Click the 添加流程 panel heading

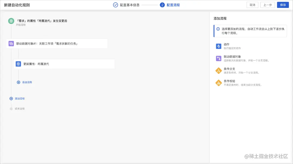click(x=220, y=18)
